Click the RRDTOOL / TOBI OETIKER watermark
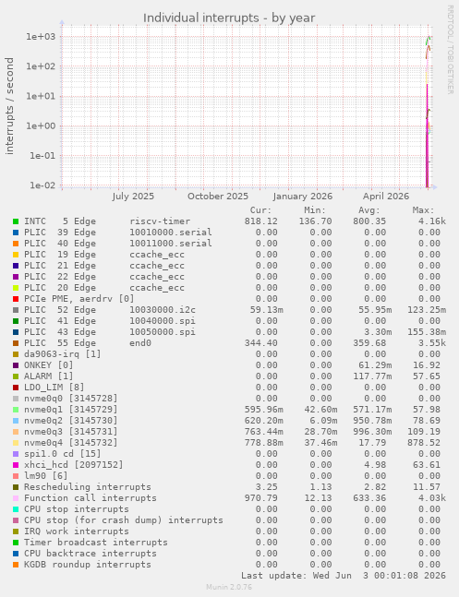459x597 pixels. coord(450,50)
